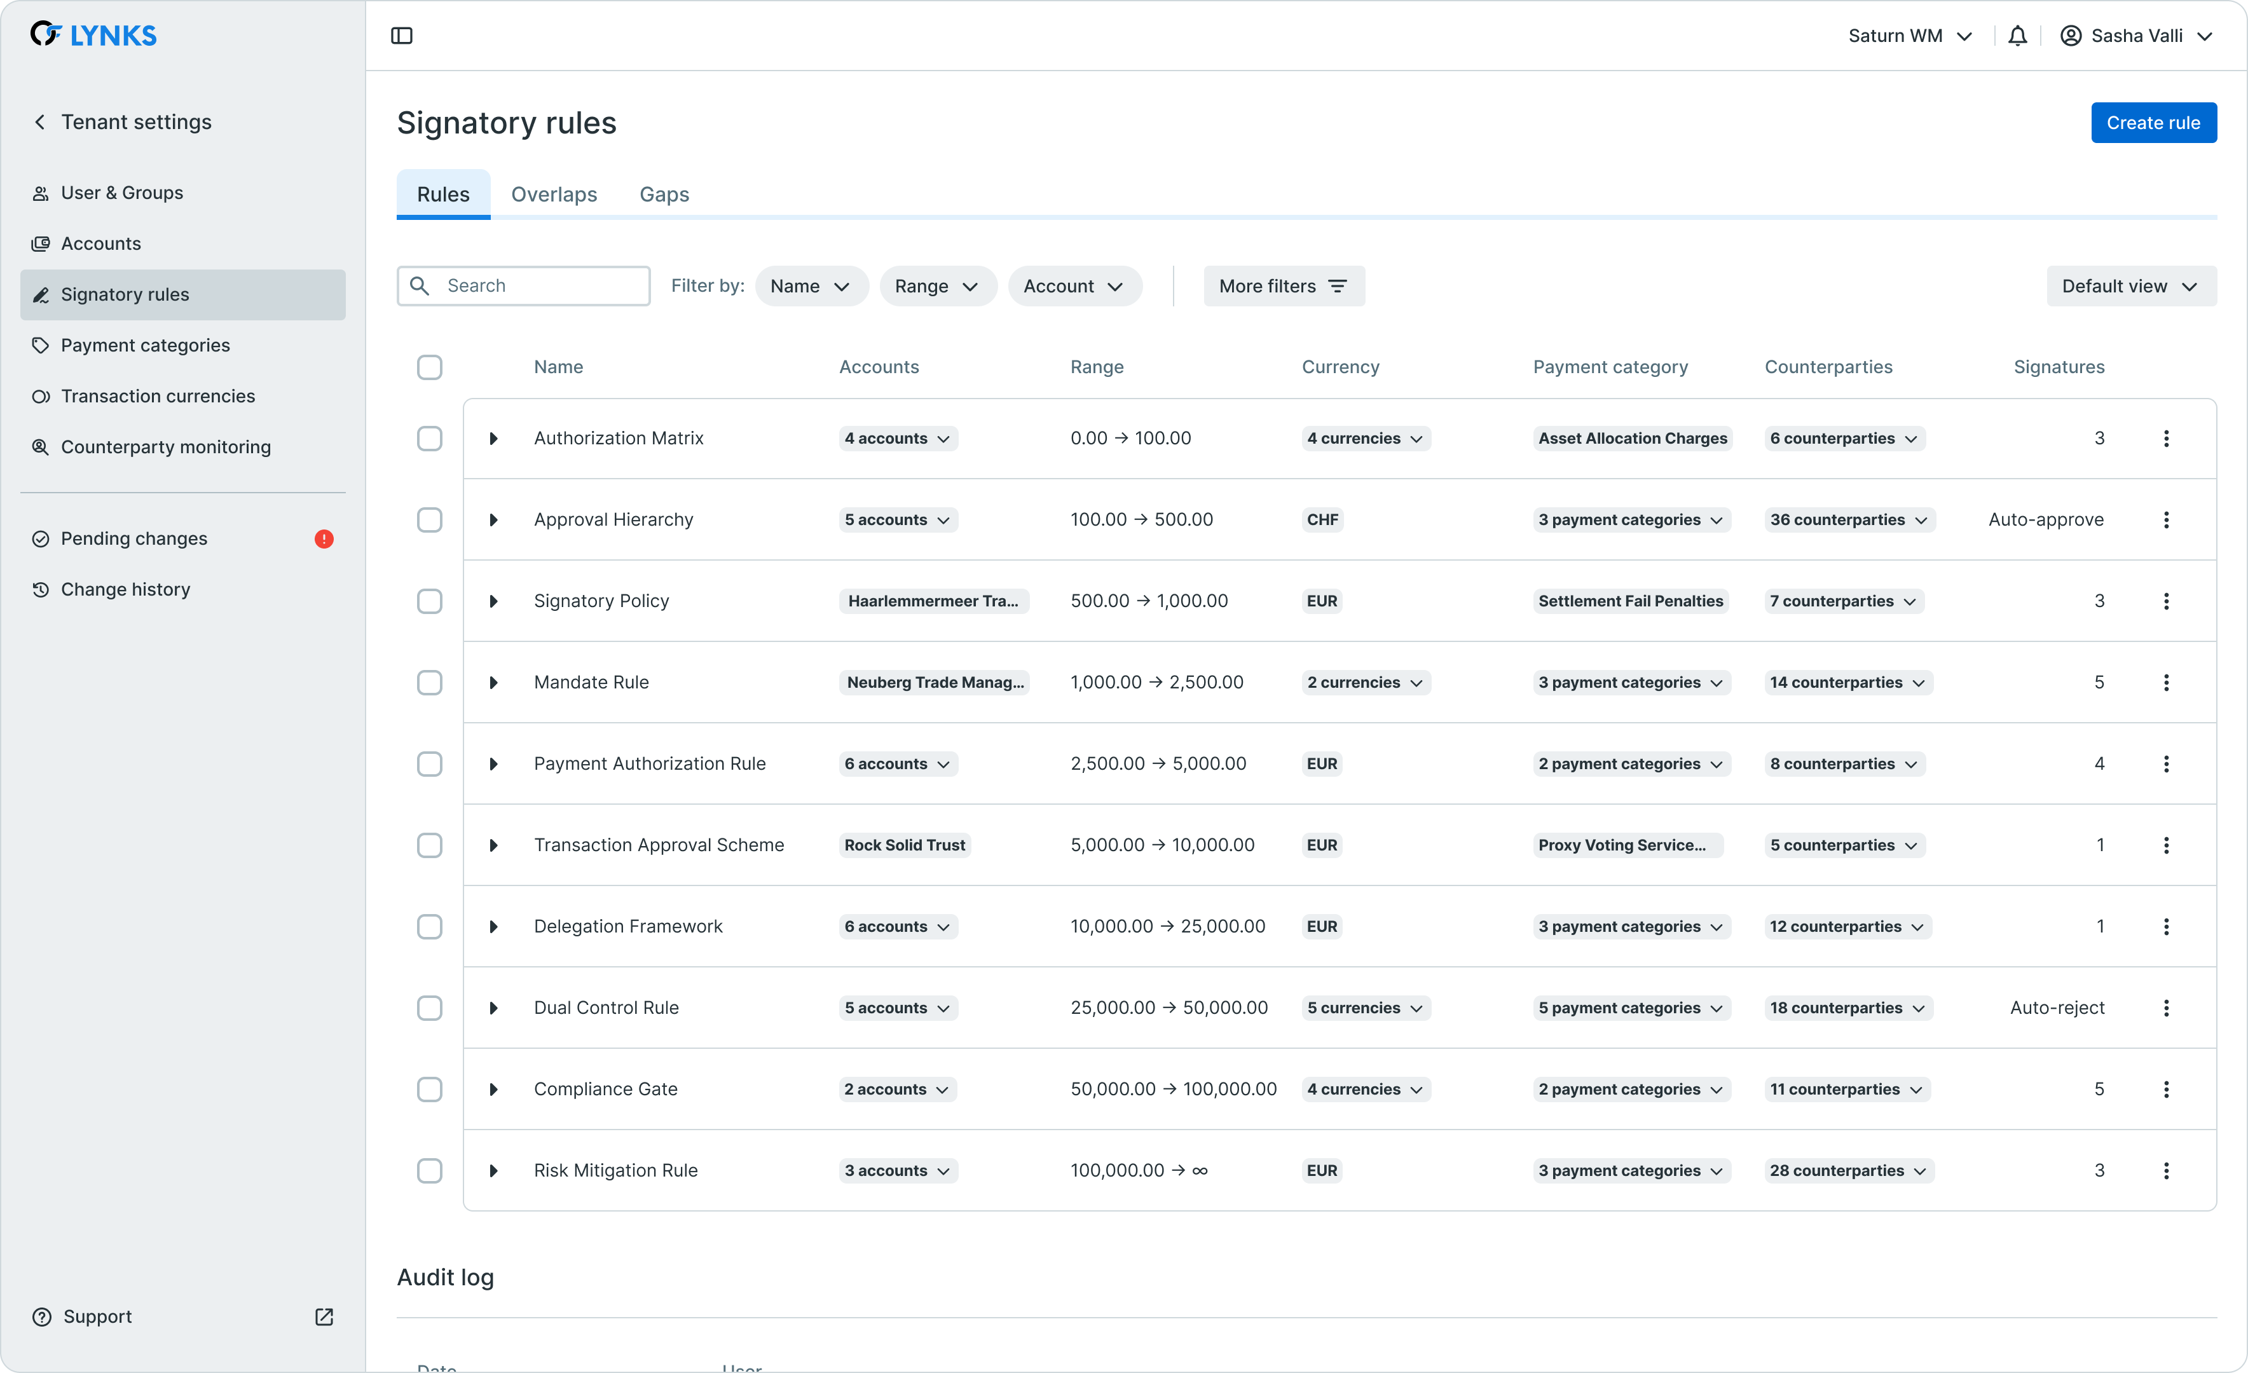Viewport: 2248px width, 1373px height.
Task: Open notifications bell icon
Action: [x=2017, y=36]
